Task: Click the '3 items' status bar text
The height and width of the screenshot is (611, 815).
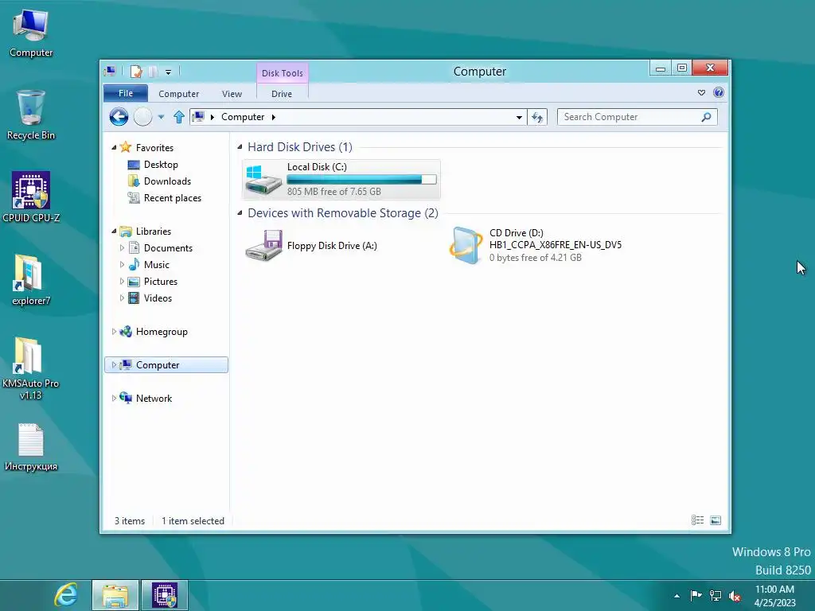Action: [130, 520]
